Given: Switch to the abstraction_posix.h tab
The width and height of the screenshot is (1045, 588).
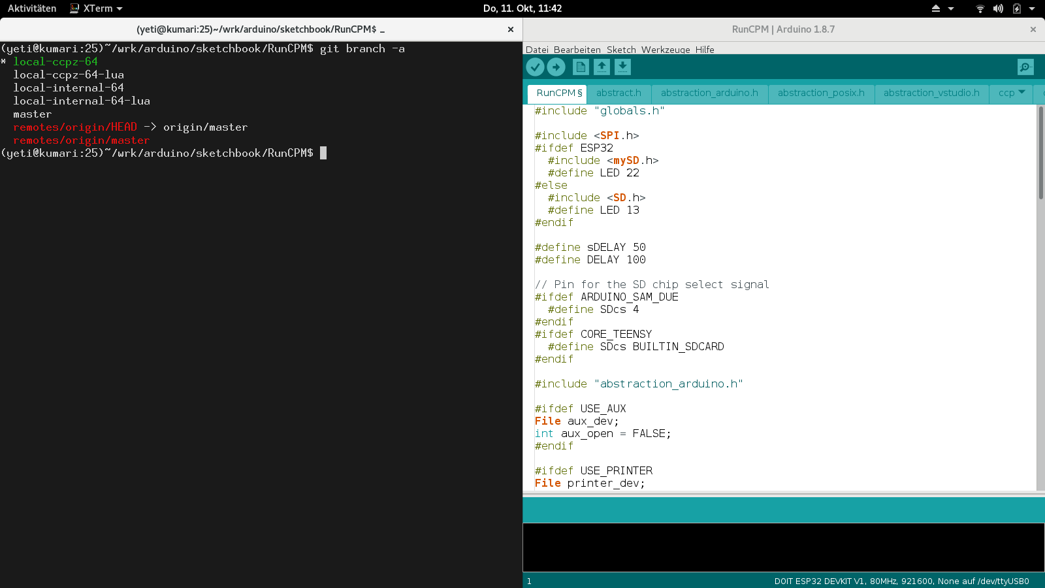Looking at the screenshot, I should [821, 93].
